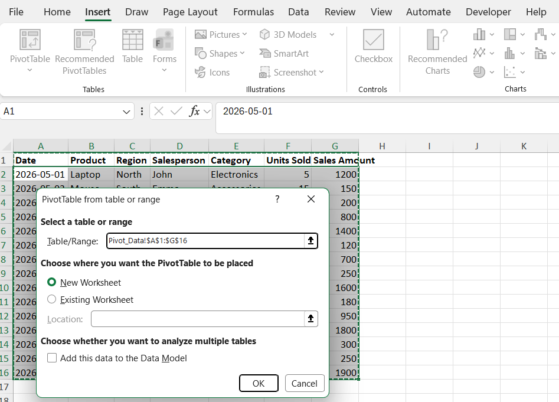The height and width of the screenshot is (402, 559).
Task: Enable Add this data to the Data Model
Action: pos(52,358)
